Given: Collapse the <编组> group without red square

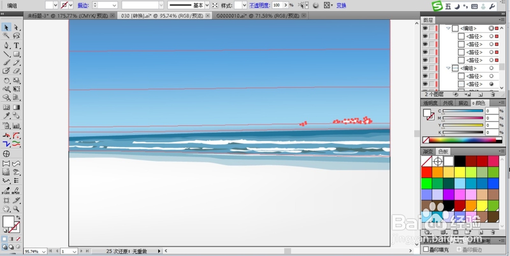Looking at the screenshot, I should point(448,68).
